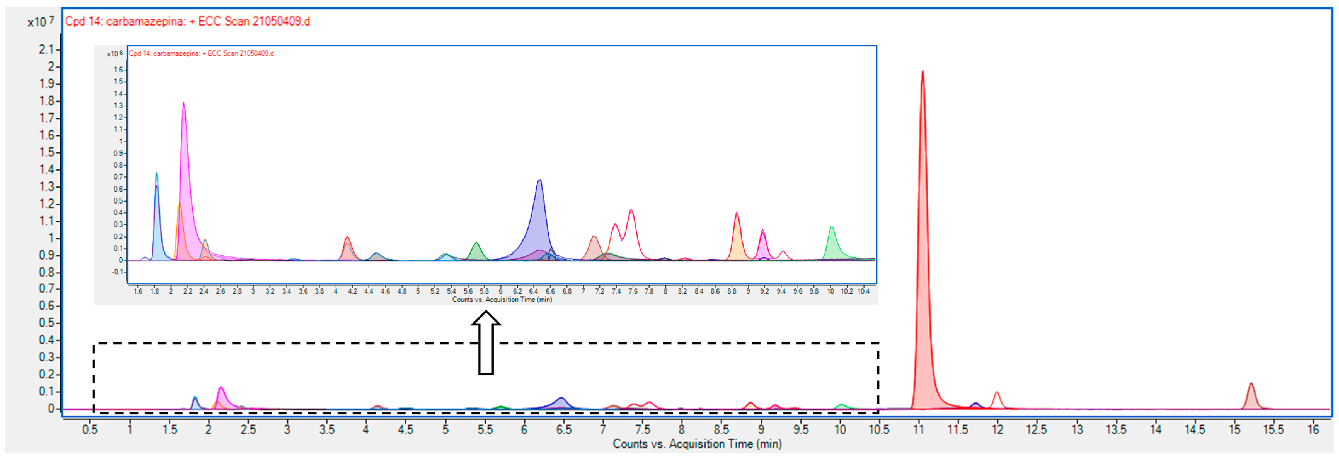The width and height of the screenshot is (1339, 459).
Task: Select the x10 6 scale label on inset y-axis
Action: click(x=115, y=54)
